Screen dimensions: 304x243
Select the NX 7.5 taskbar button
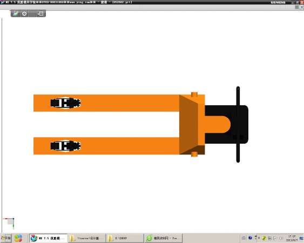(48, 238)
